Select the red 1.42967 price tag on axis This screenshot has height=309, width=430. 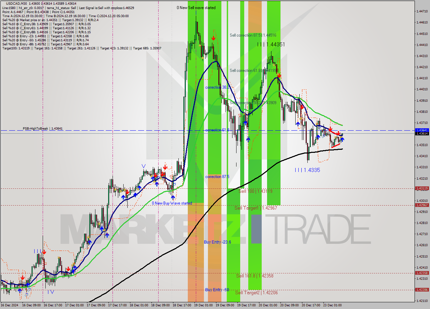422,205
